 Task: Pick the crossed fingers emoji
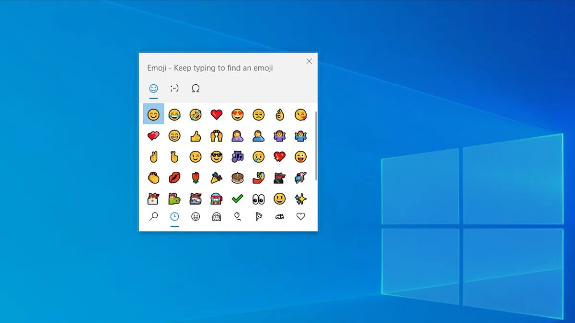click(x=174, y=156)
